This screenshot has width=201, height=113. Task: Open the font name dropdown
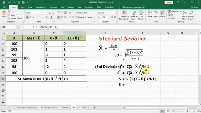(x=41, y=13)
